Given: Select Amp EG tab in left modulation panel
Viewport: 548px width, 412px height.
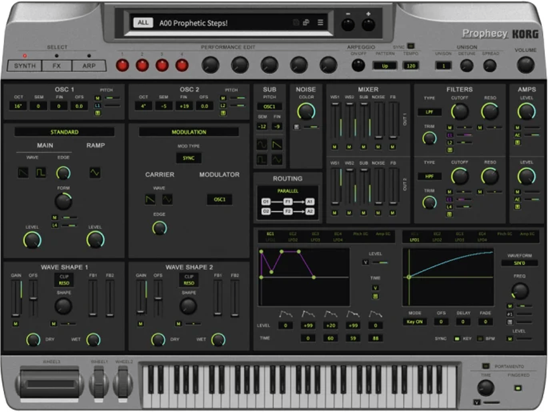Looking at the screenshot, I should pos(383,234).
